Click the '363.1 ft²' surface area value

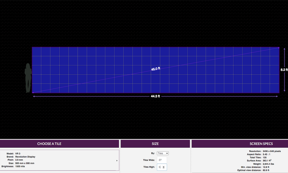267,160
